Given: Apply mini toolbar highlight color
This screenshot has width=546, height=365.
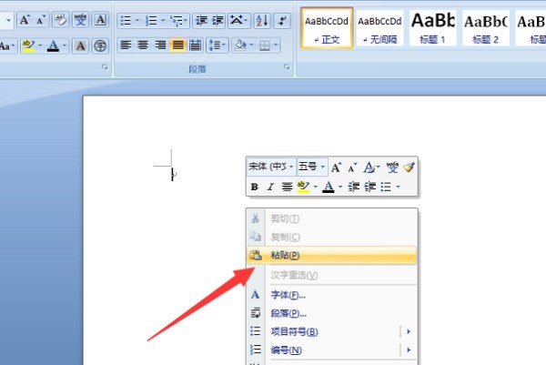Looking at the screenshot, I should pyautogui.click(x=303, y=187).
